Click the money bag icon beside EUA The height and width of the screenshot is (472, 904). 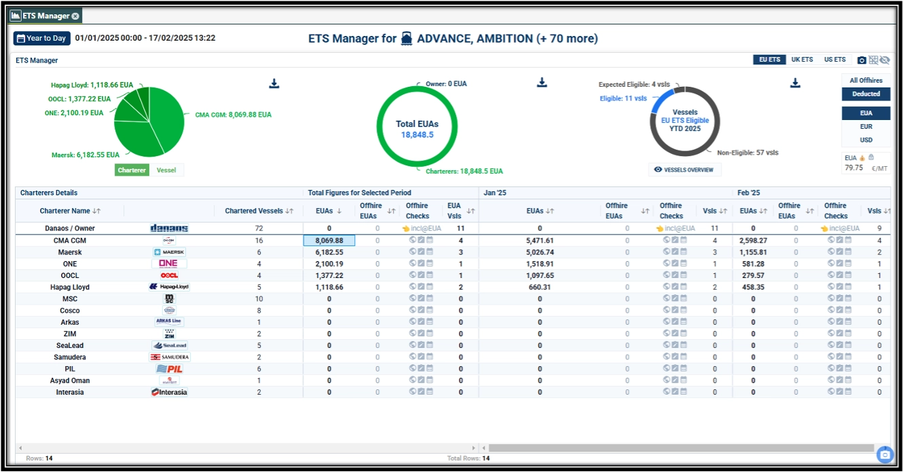(x=863, y=157)
